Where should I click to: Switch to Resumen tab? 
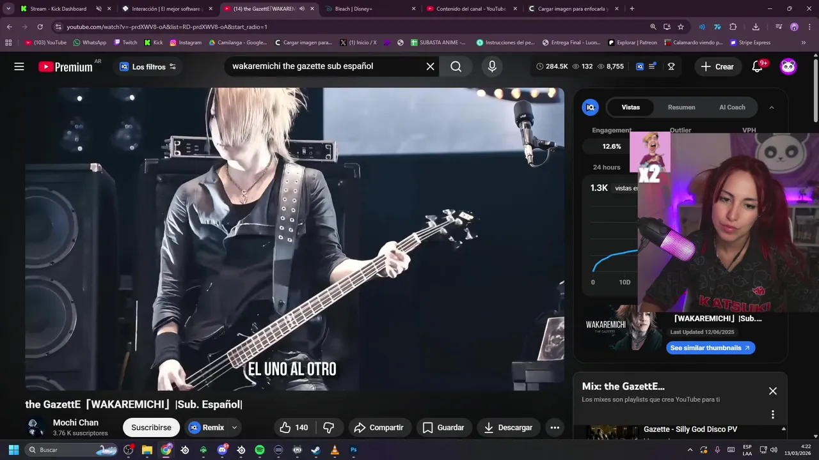[681, 107]
